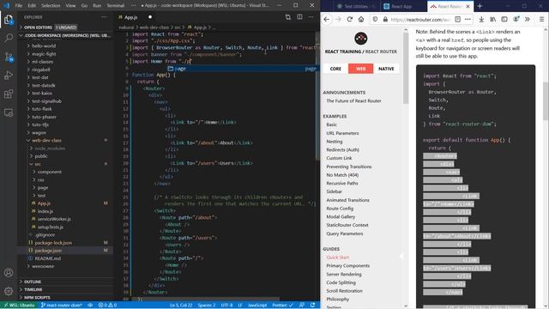Select page autocomplete suggestion
Screen dimensions: 549x309
click(x=242, y=69)
